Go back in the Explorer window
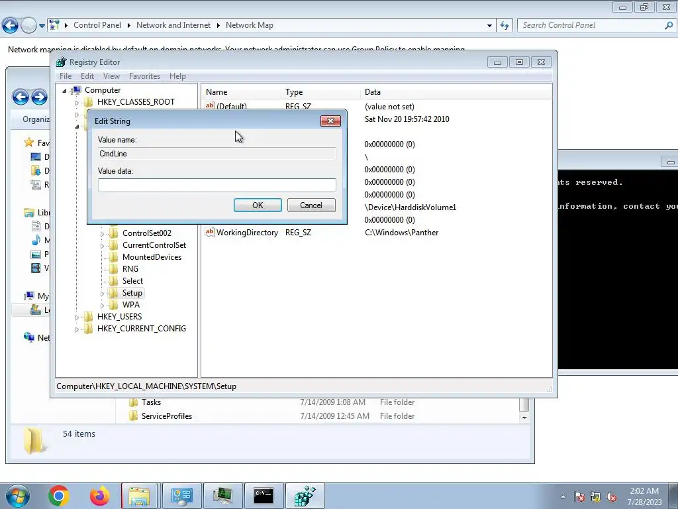Screen dimensions: 678x509 point(21,97)
